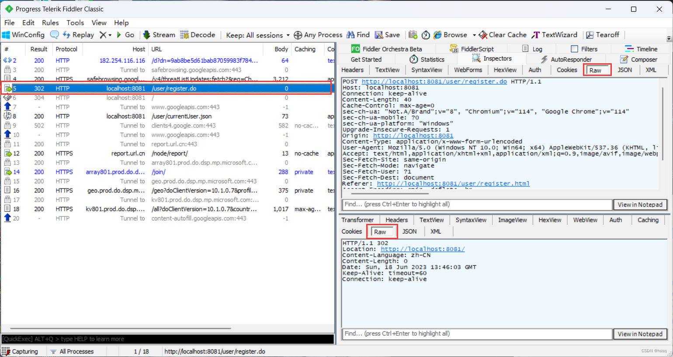Open the register.do link in request
The width and height of the screenshot is (673, 357).
click(434, 82)
